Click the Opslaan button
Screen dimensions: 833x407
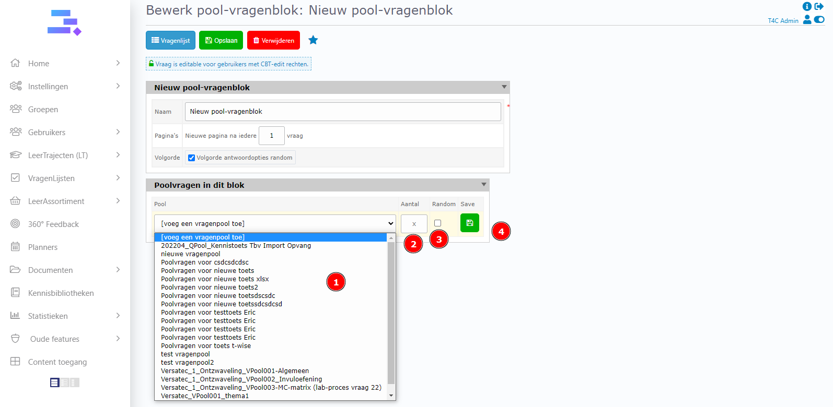pyautogui.click(x=221, y=40)
